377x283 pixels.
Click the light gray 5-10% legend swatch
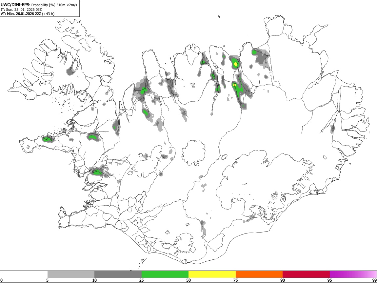[x=71, y=274]
